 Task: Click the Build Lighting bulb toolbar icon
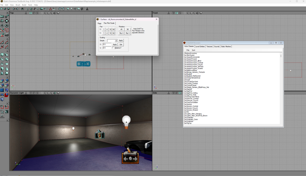point(71,9)
